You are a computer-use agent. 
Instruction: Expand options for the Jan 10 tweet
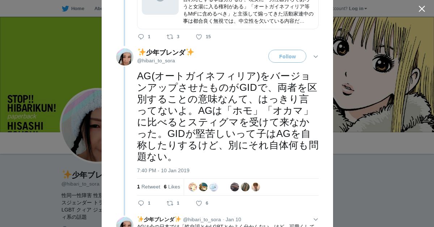315,219
